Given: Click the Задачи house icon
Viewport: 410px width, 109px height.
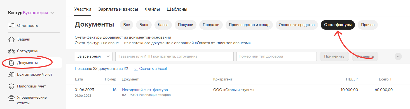Looking at the screenshot, I should coord(11,39).
